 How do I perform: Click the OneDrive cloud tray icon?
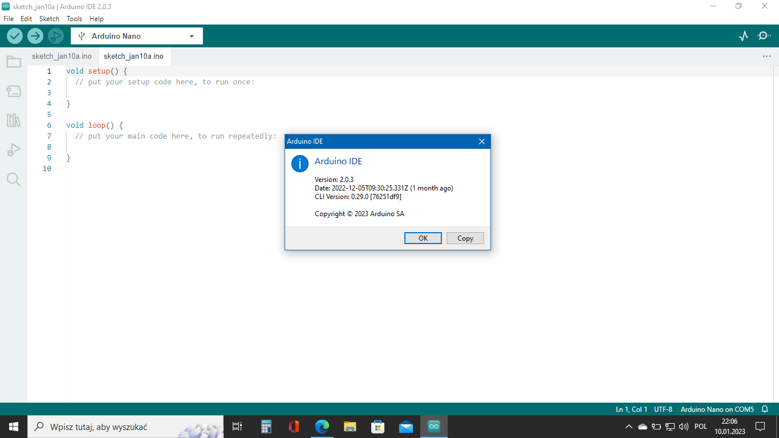point(643,427)
